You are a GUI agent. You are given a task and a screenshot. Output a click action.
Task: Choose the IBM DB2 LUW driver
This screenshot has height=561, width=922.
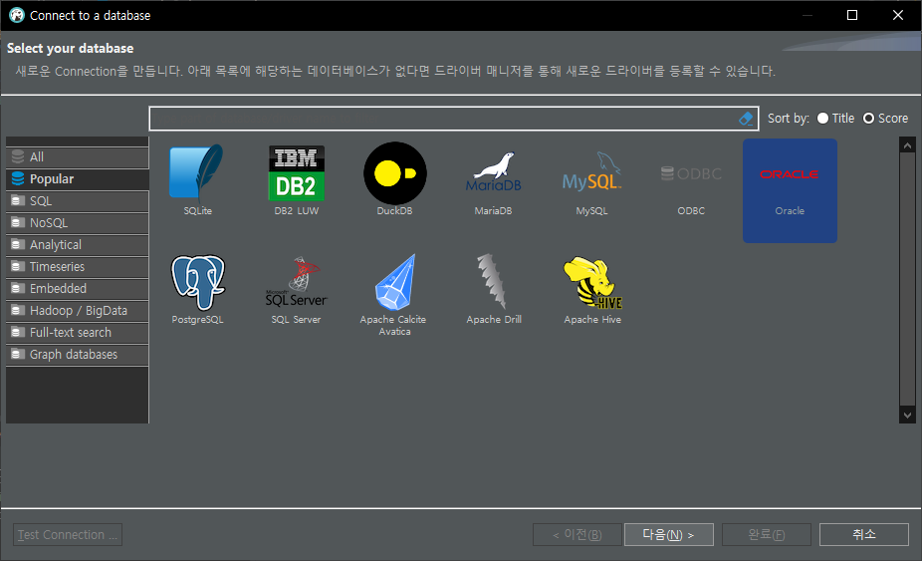tap(297, 173)
